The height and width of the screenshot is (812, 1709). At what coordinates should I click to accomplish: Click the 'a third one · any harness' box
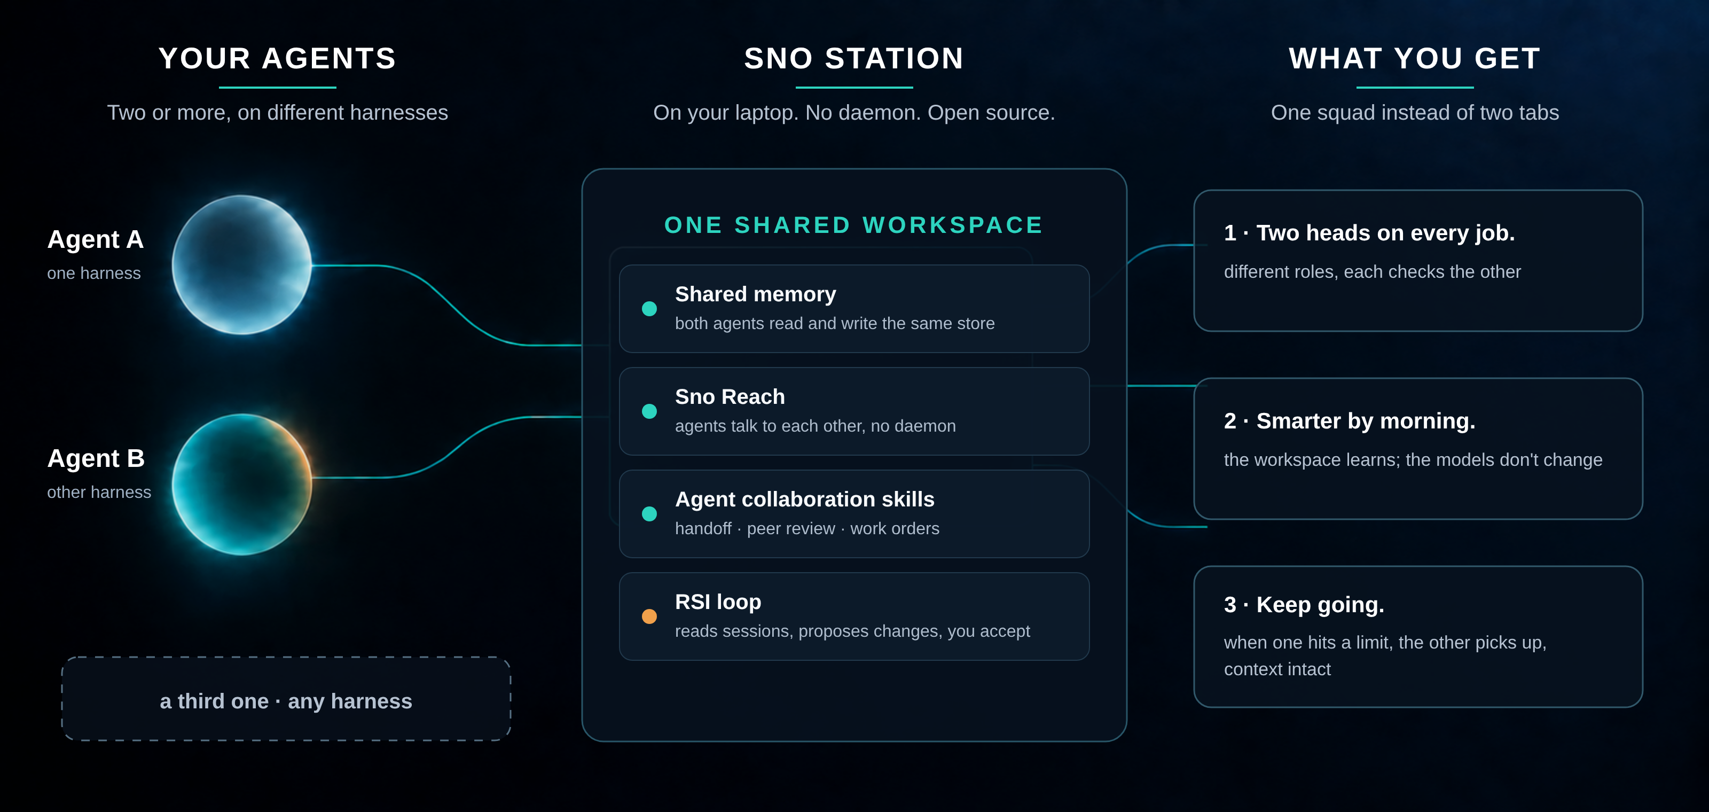point(286,699)
